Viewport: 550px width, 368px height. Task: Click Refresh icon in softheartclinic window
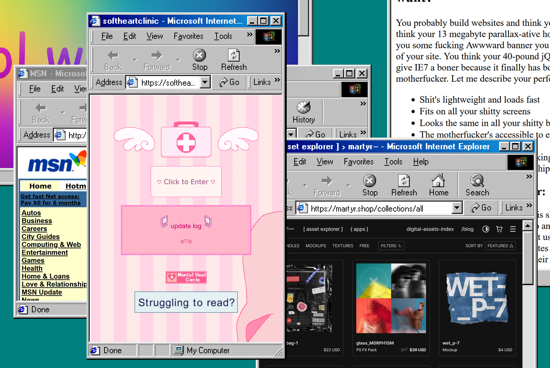[x=234, y=55]
